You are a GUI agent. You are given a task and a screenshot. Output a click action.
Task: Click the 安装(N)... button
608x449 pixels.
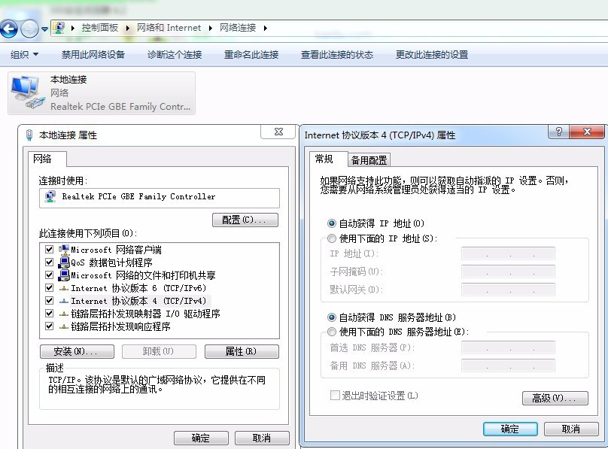point(78,351)
